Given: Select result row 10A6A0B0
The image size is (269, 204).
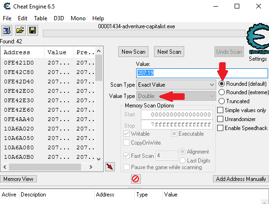Looking at the screenshot, I should tap(48, 157).
